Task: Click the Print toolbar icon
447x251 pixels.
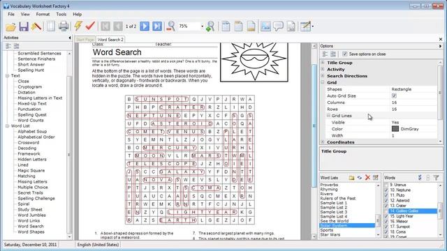Action: (64, 26)
